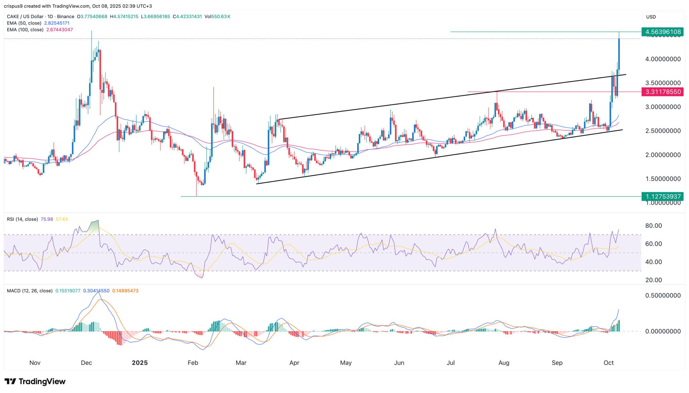689x393 pixels.
Task: Select the 2025 year marker on time axis
Action: (140, 363)
